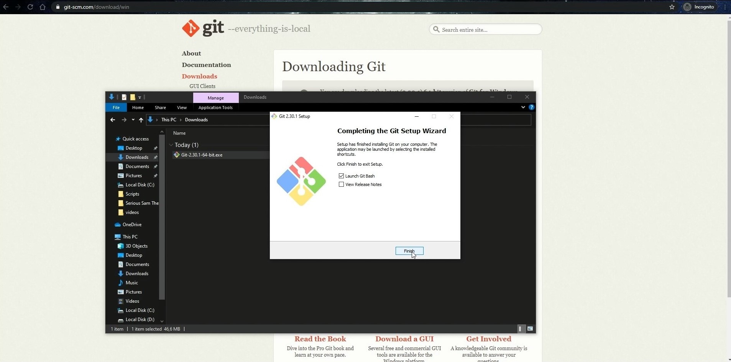Open the Home ribbon tab
This screenshot has height=362, width=731.
[138, 108]
